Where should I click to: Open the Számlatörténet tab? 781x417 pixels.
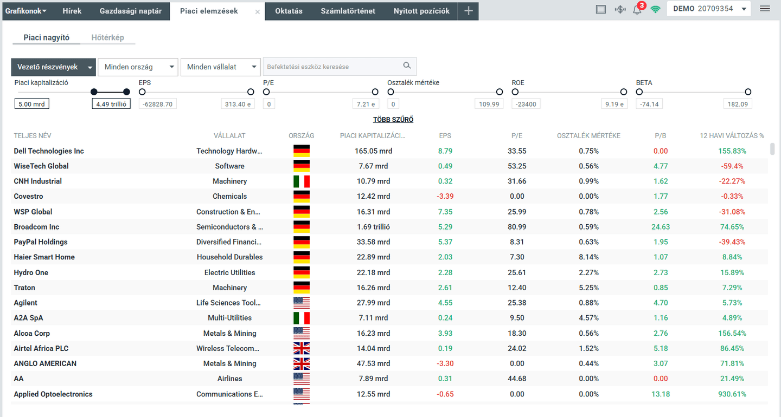348,11
